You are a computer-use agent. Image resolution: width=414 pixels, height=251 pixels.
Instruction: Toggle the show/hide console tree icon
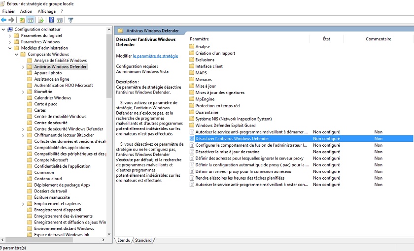31,20
